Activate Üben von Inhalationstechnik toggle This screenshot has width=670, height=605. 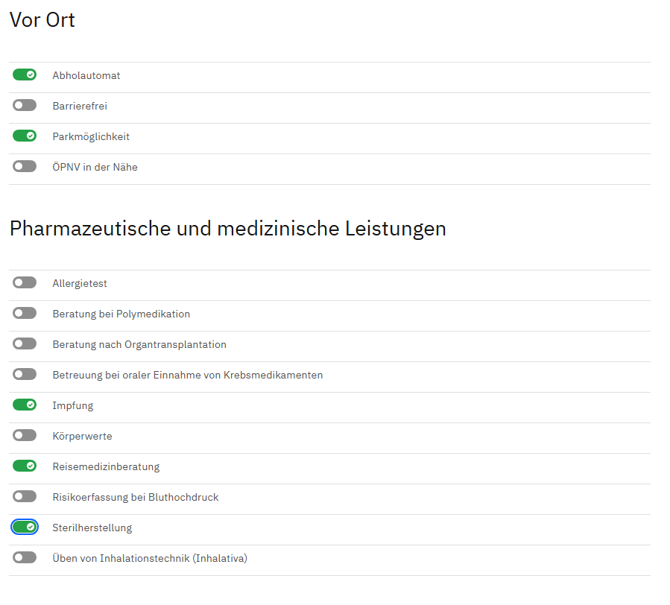pyautogui.click(x=25, y=558)
